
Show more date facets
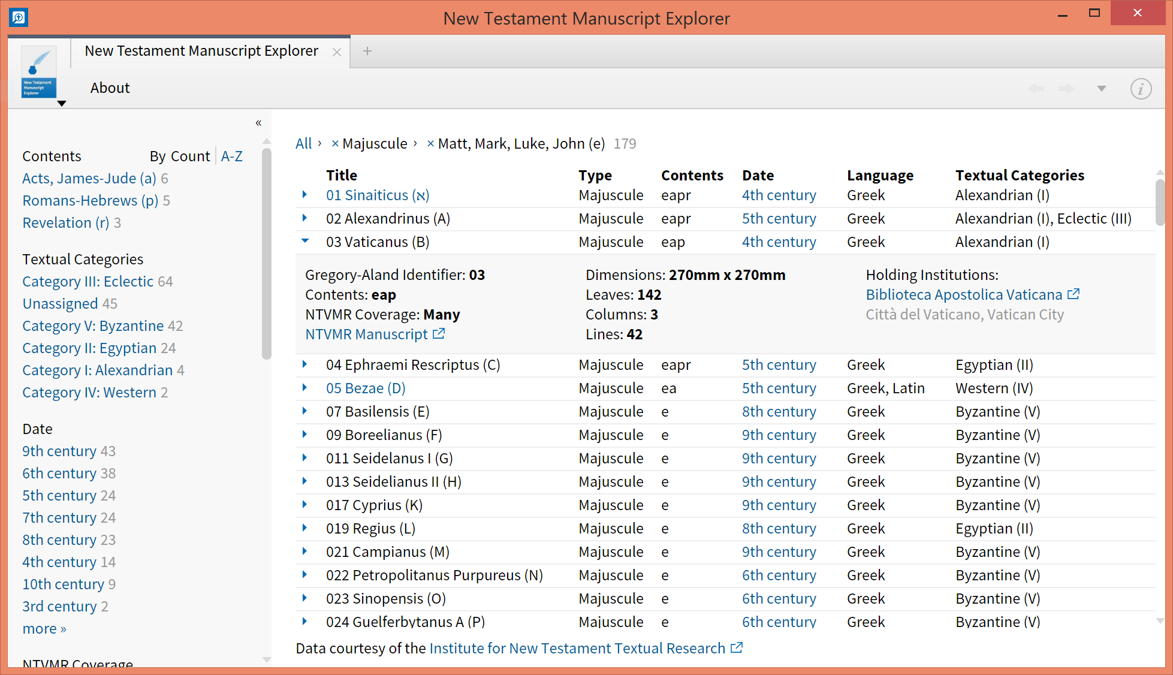click(44, 629)
